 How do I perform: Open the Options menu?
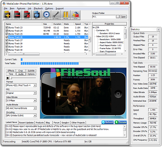click(x=49, y=9)
